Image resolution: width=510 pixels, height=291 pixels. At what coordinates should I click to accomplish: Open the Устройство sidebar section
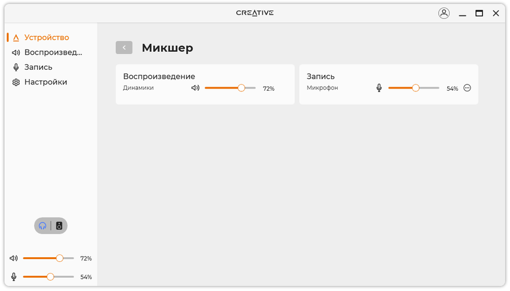point(47,37)
